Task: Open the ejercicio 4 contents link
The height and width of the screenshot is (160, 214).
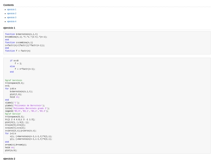Action: [11, 21]
